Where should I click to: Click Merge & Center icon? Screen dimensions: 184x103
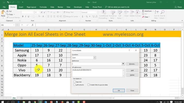[64, 17]
